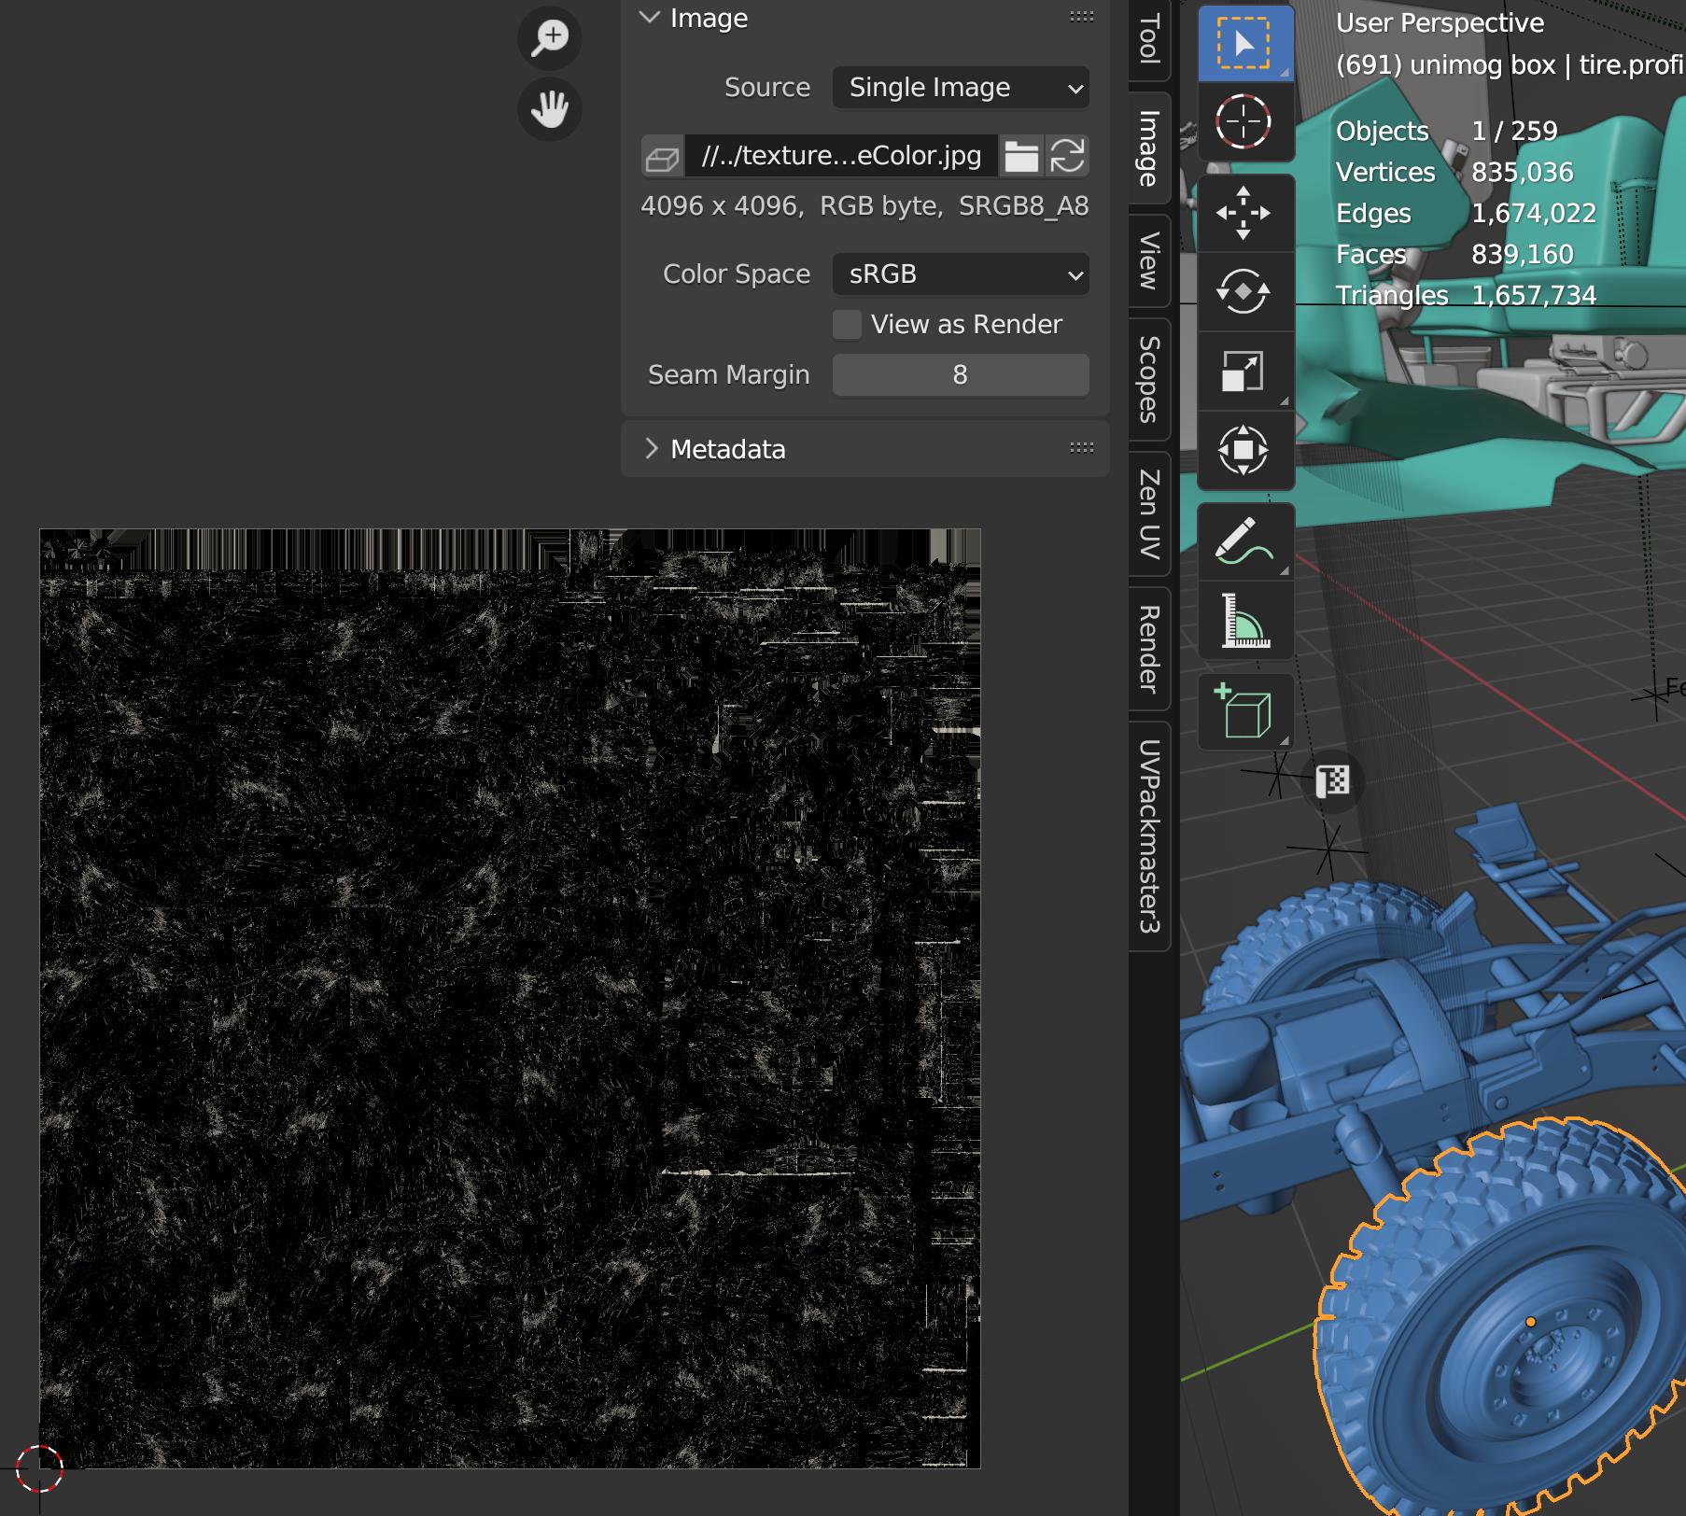The height and width of the screenshot is (1516, 1686).
Task: Select the Scale tool
Action: tap(1244, 372)
